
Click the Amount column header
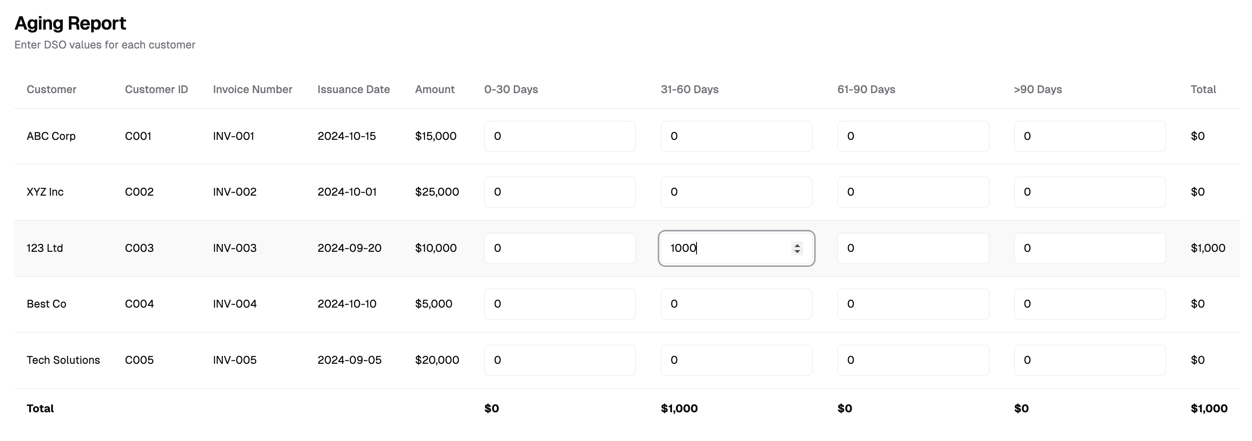coord(435,89)
